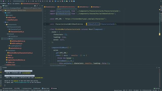Viewport: 162px width, 91px height.
Task: Open withLoading.js from the project tree
Action: click(x=16, y=43)
